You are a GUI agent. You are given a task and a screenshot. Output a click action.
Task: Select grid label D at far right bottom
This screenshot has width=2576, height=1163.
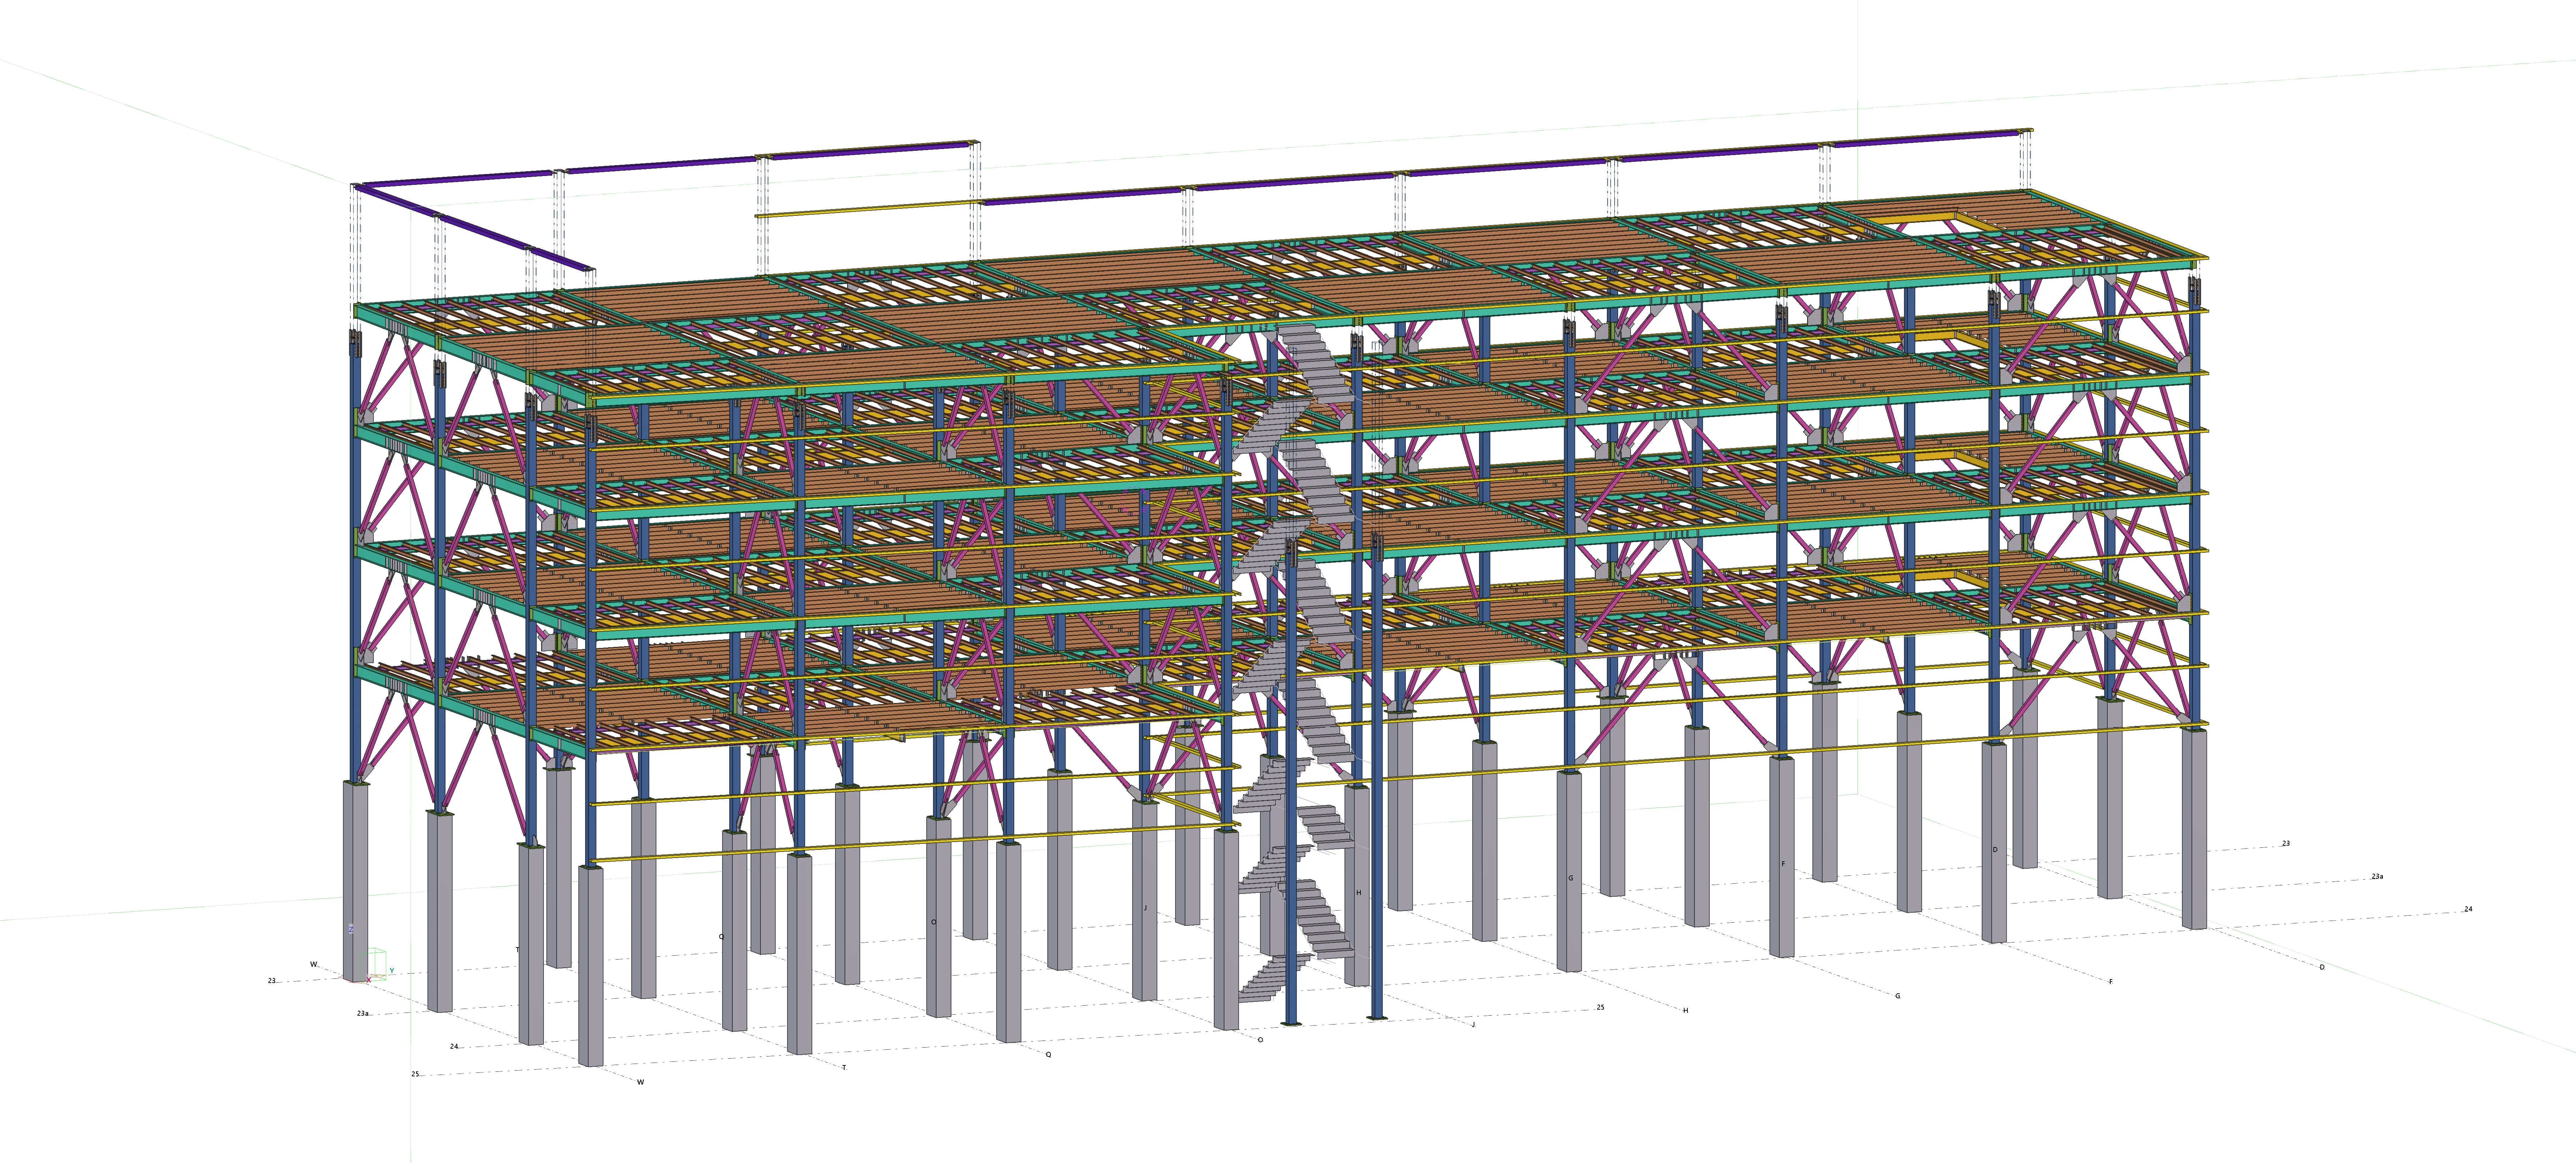(x=2322, y=967)
